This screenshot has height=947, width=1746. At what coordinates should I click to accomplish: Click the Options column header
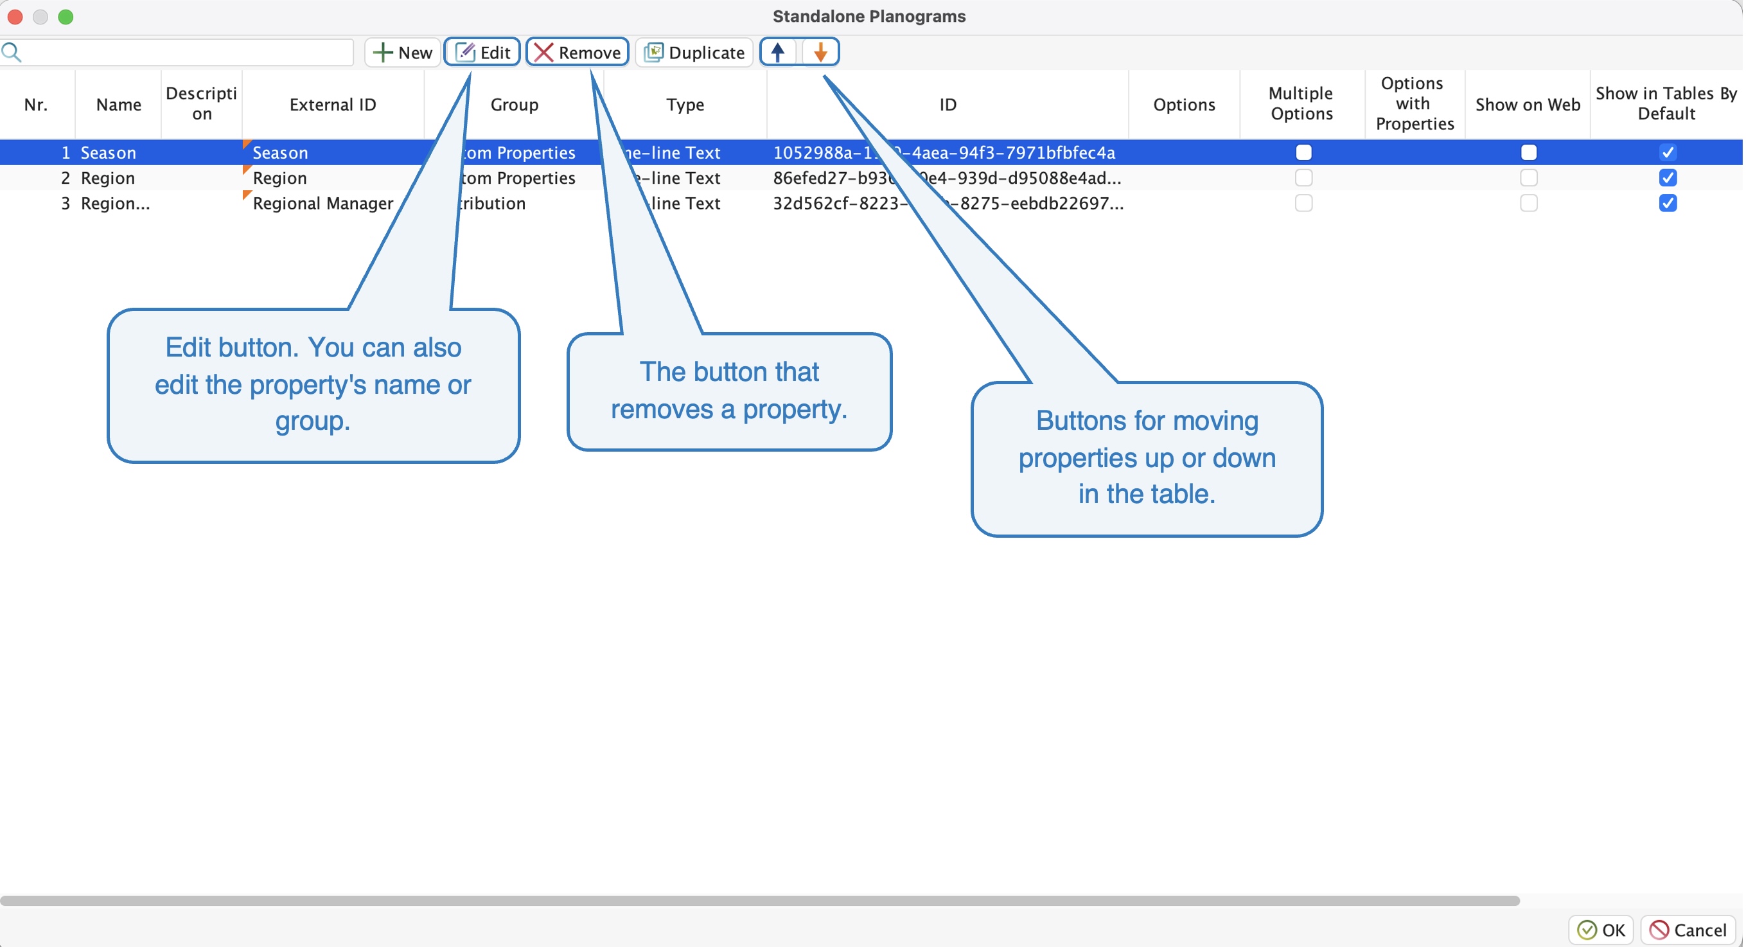(x=1184, y=104)
